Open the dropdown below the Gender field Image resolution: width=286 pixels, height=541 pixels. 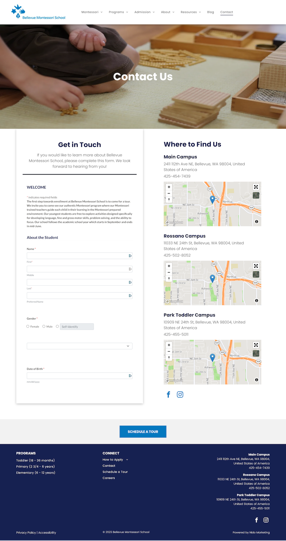point(79,346)
